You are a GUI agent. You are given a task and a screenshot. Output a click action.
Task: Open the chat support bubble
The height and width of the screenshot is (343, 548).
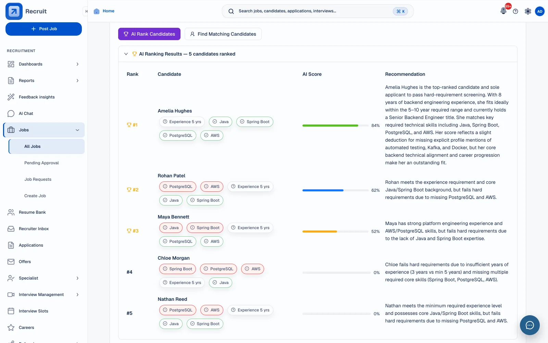(530, 325)
